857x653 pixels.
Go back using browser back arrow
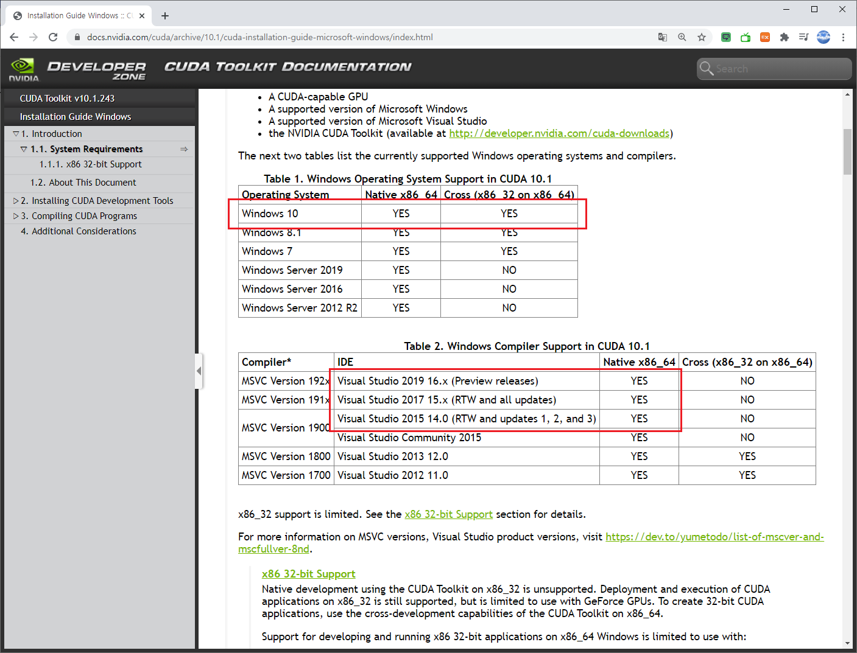click(14, 37)
